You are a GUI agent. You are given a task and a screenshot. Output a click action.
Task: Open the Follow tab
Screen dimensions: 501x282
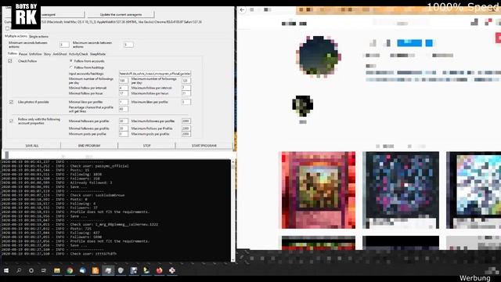click(x=13, y=54)
